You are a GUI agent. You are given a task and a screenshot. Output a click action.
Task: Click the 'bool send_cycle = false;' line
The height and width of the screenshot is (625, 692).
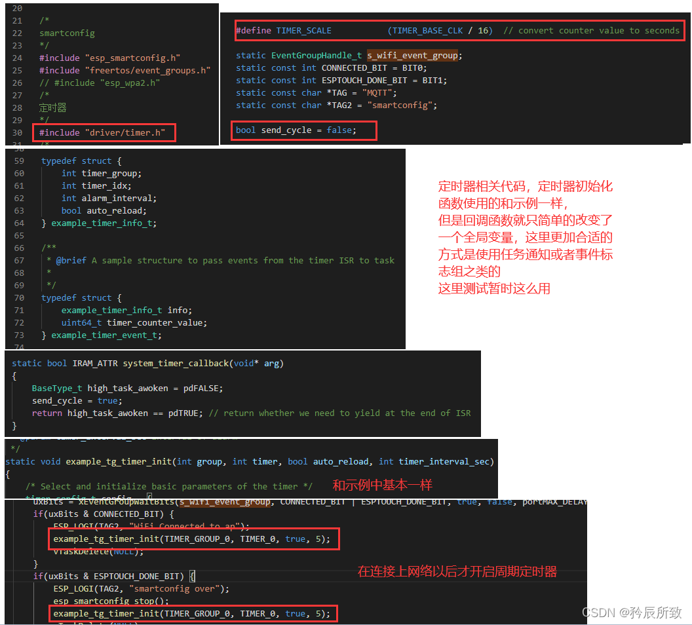296,130
